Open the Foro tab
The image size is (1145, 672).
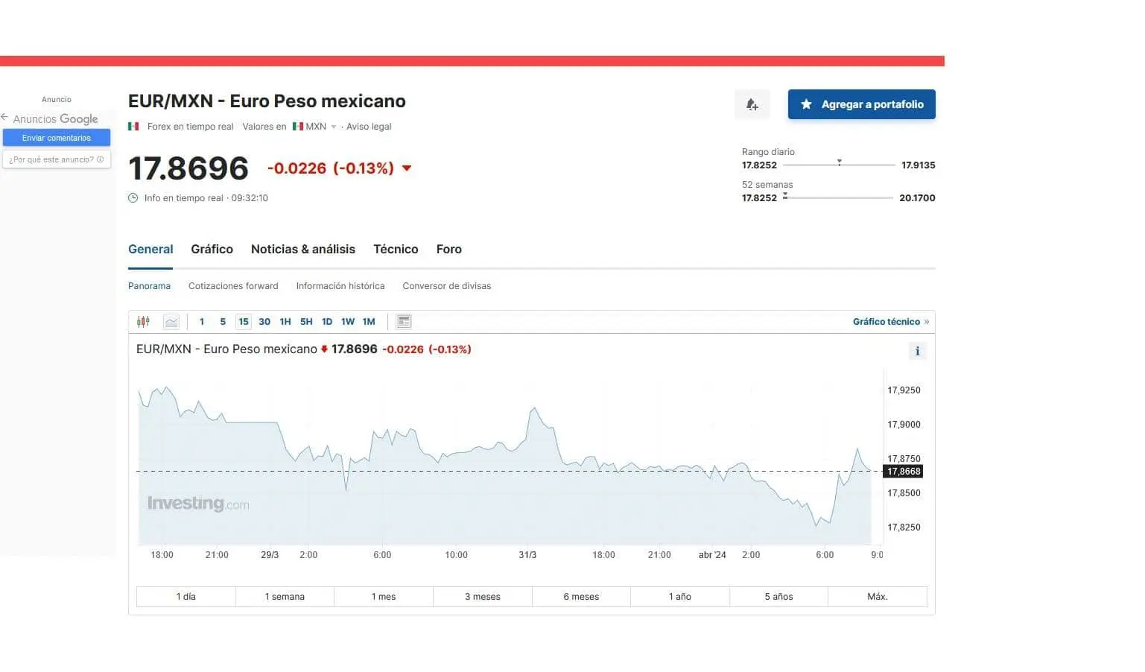[449, 250]
